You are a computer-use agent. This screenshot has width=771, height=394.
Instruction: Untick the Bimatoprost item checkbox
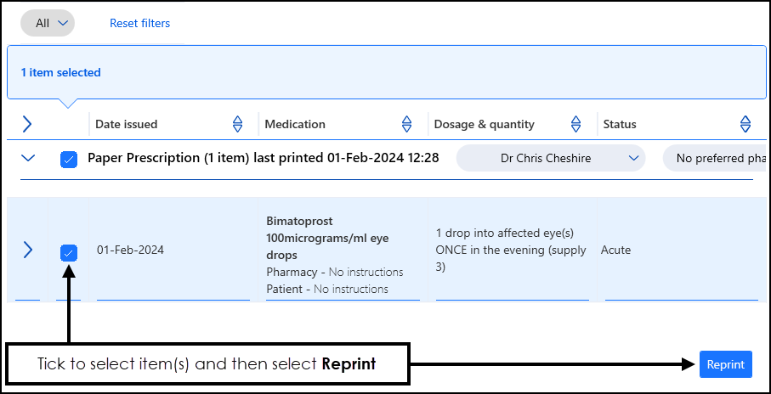(x=69, y=251)
